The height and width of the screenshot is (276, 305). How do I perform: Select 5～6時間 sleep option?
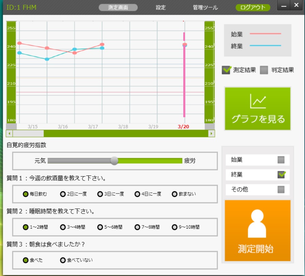[x=100, y=227]
